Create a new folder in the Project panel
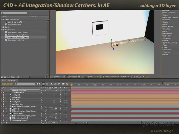The width and height of the screenshot is (179, 134). pos(5,77)
